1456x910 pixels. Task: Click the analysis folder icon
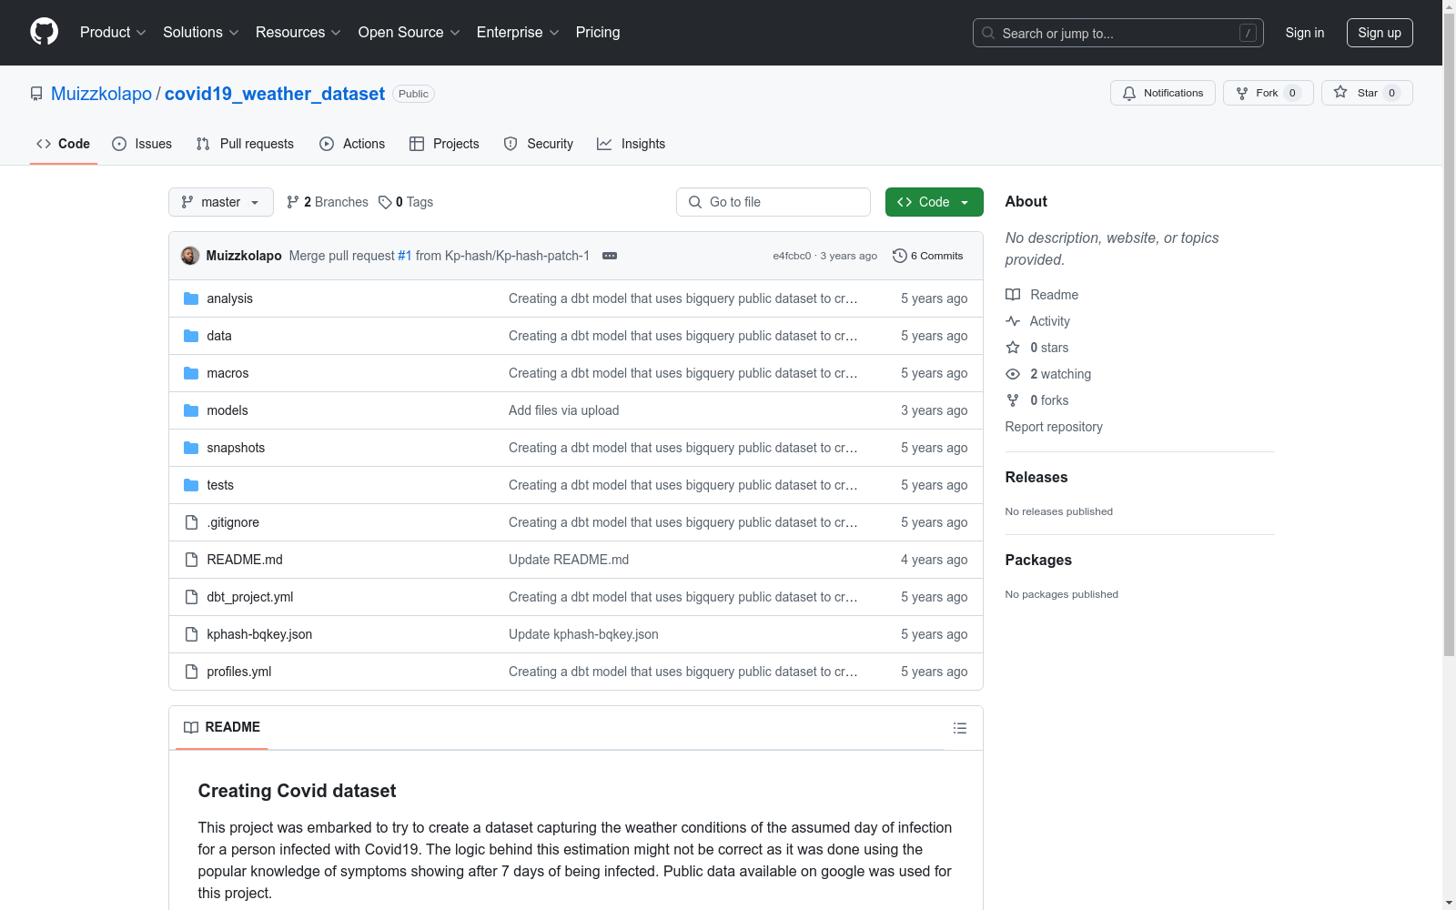coord(191,298)
